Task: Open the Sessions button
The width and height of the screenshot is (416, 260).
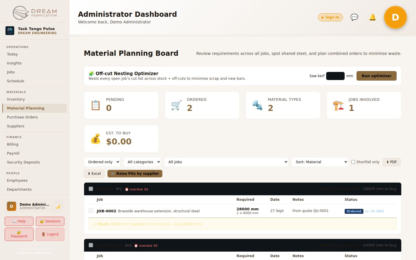Action: (x=50, y=221)
